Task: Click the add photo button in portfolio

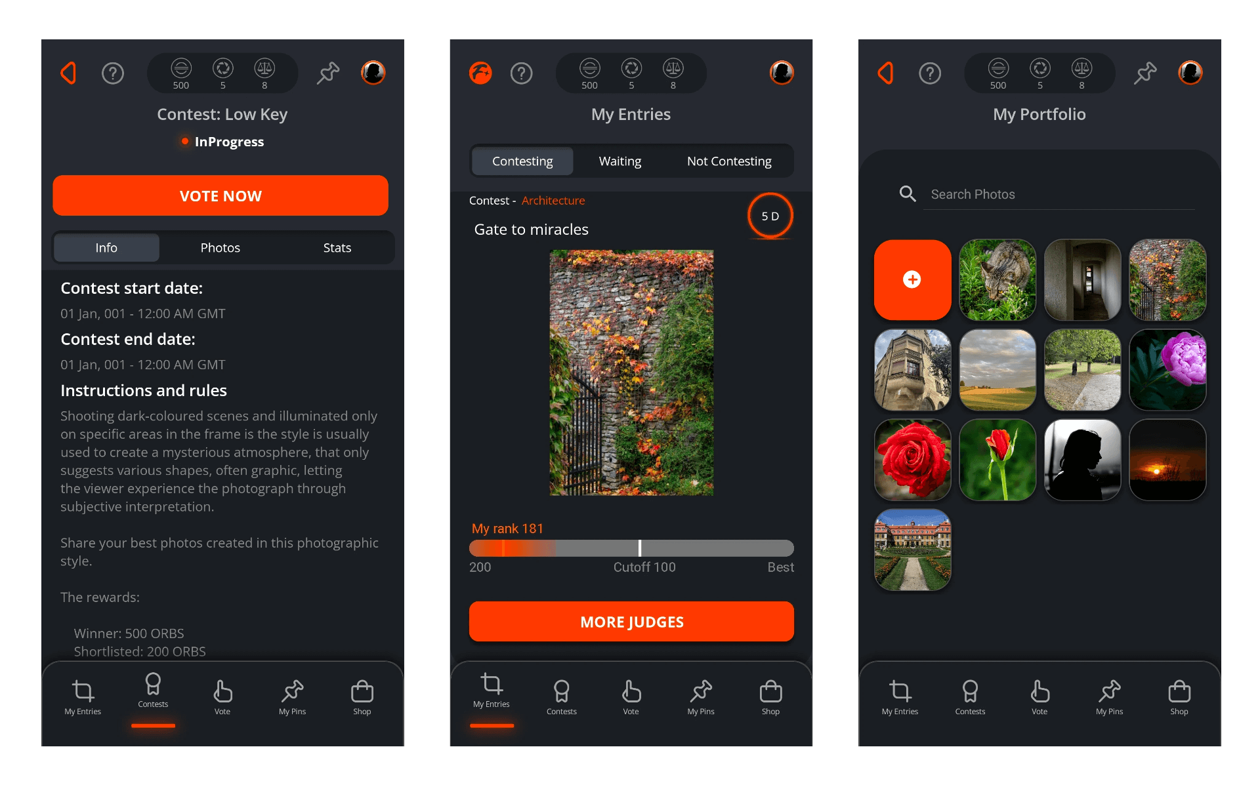Action: [x=912, y=278]
